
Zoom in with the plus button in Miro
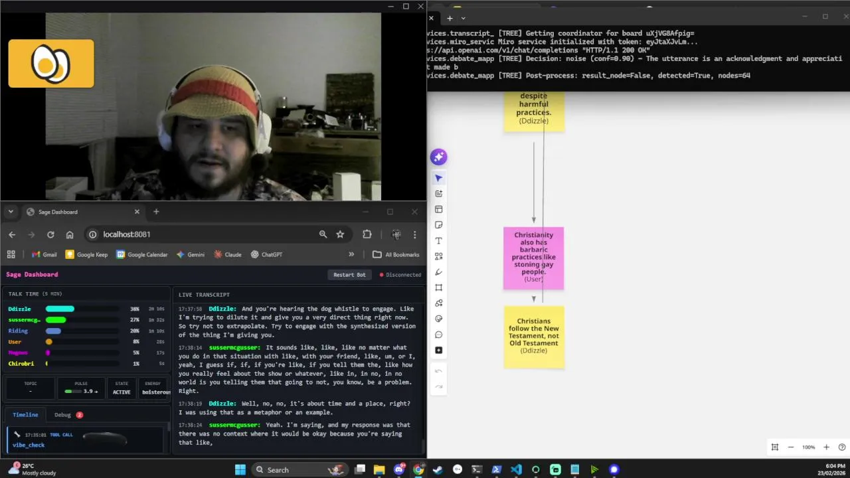(826, 447)
